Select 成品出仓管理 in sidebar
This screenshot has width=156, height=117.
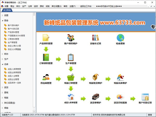13,79
